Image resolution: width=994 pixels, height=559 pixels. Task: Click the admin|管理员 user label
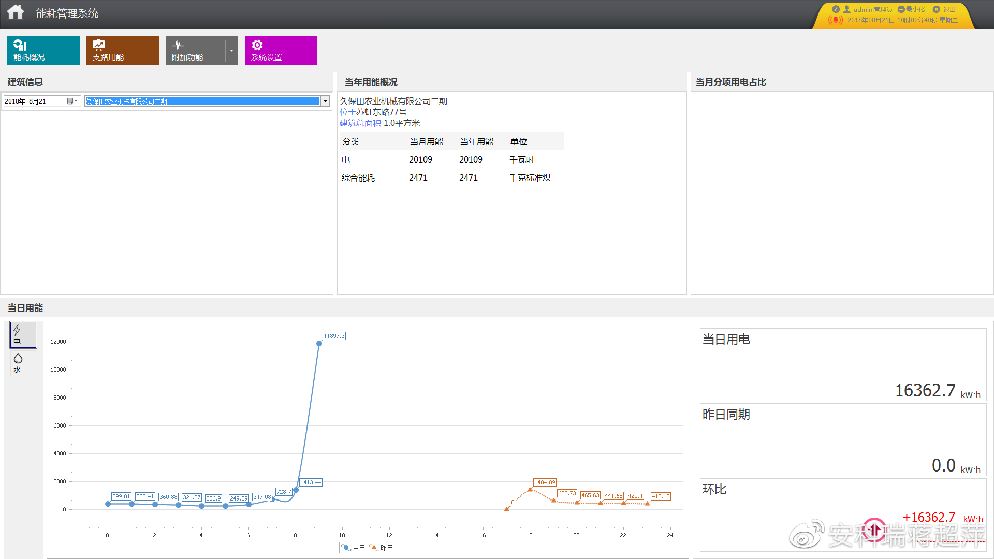[x=873, y=9]
